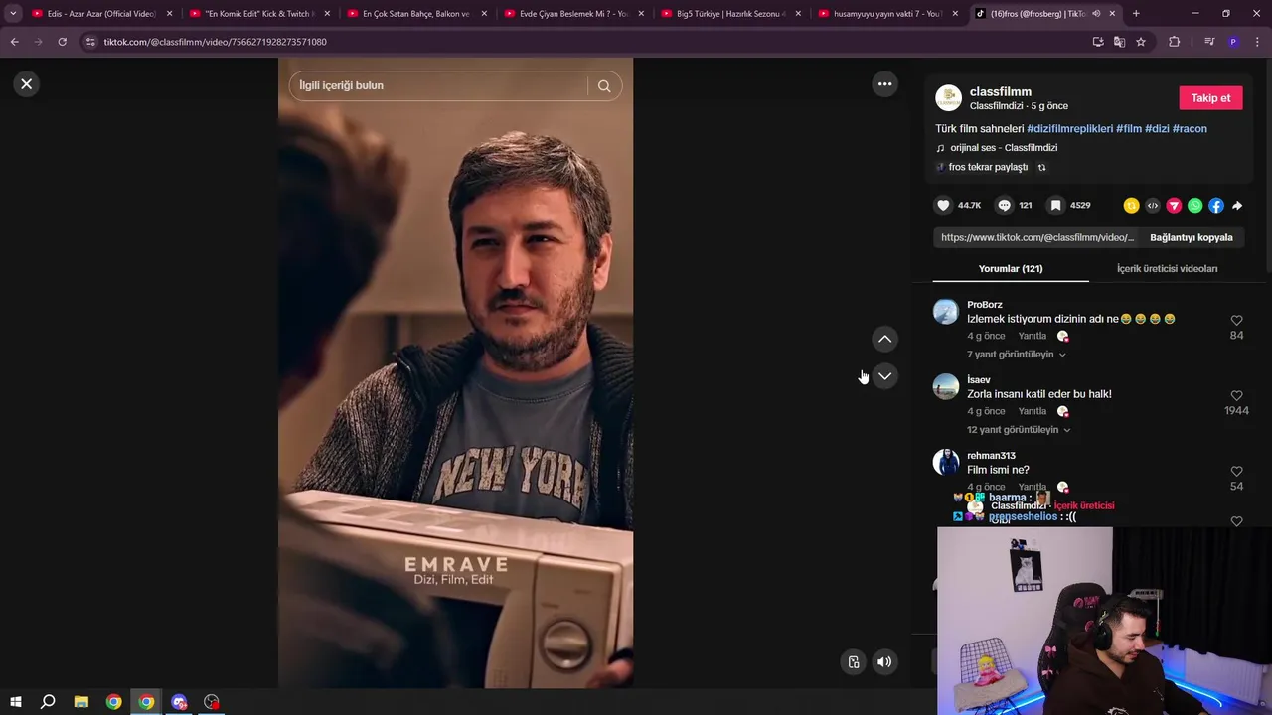Image resolution: width=1272 pixels, height=715 pixels.
Task: Install the app with the address bar install icon
Action: pos(1098,42)
